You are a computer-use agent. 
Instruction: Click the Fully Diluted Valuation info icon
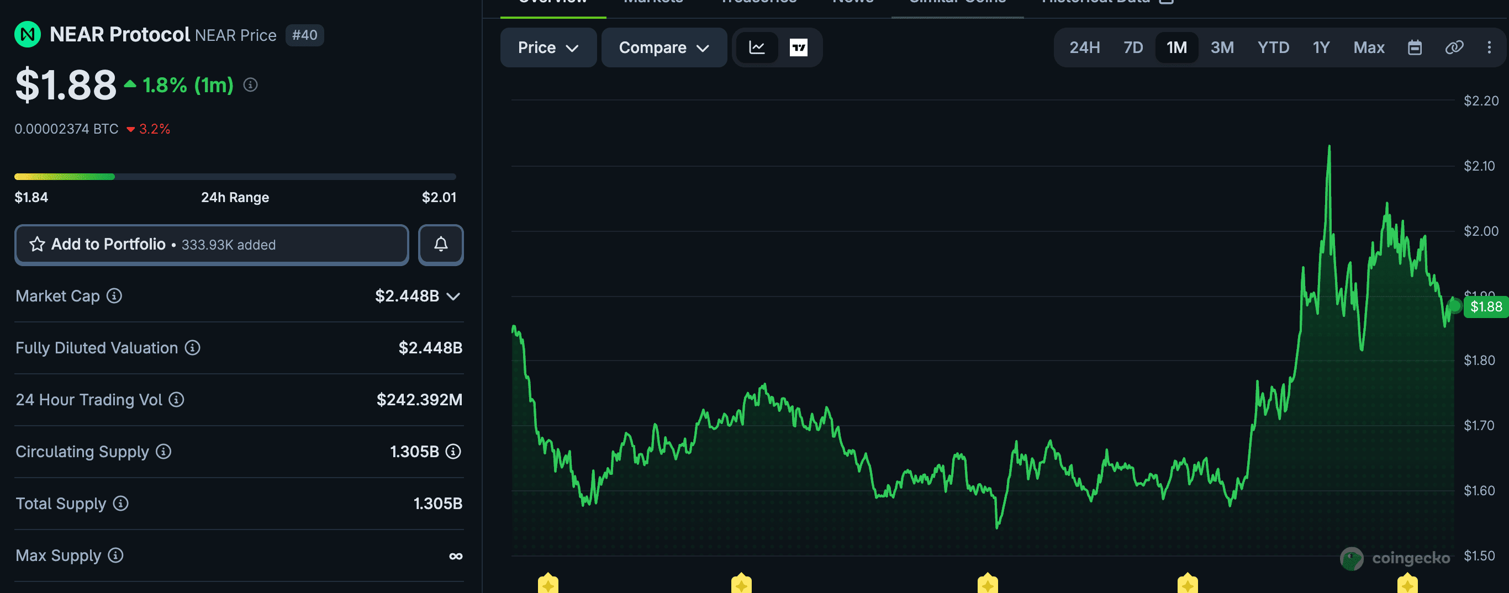pos(193,348)
